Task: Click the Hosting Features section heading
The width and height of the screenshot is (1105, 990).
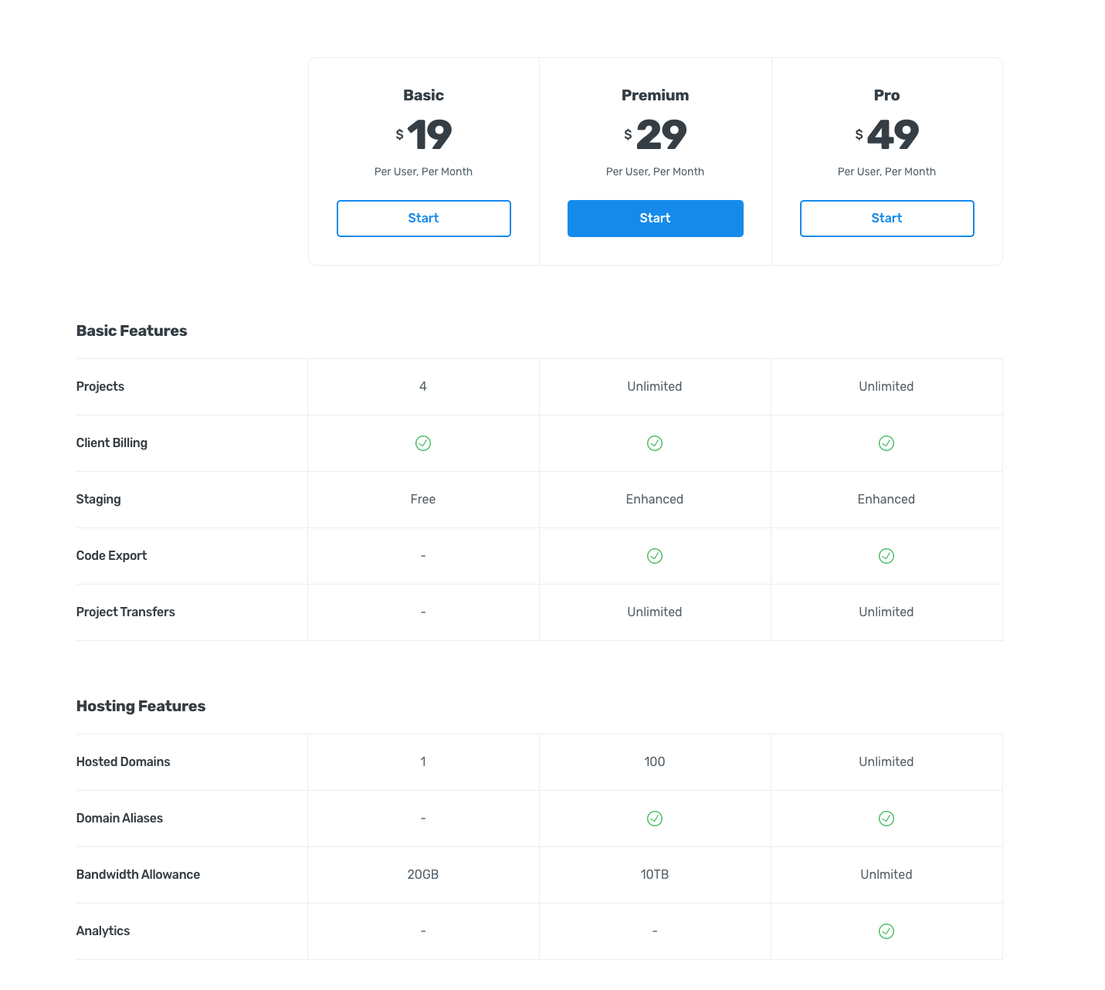Action: click(141, 706)
